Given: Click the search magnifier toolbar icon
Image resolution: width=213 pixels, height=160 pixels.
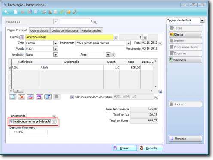Looking at the screenshot, I should point(6,12).
